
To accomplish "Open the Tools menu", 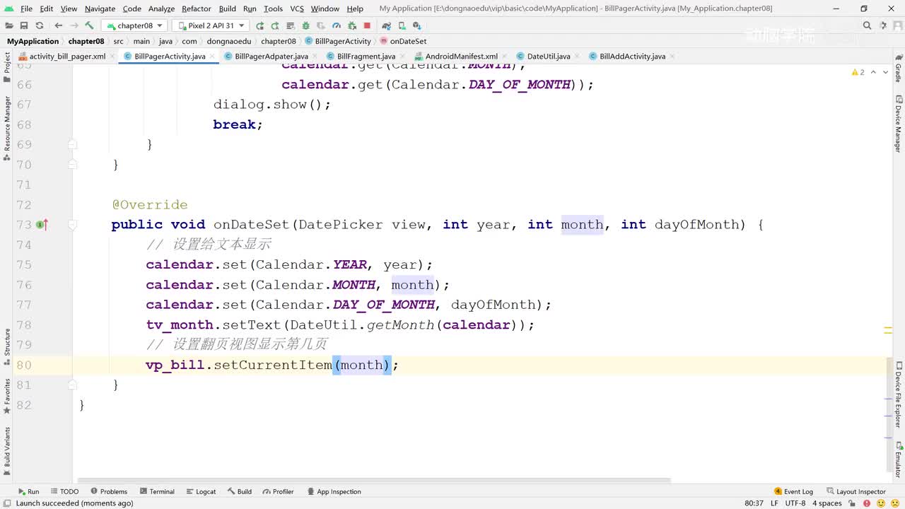I will pos(273,8).
